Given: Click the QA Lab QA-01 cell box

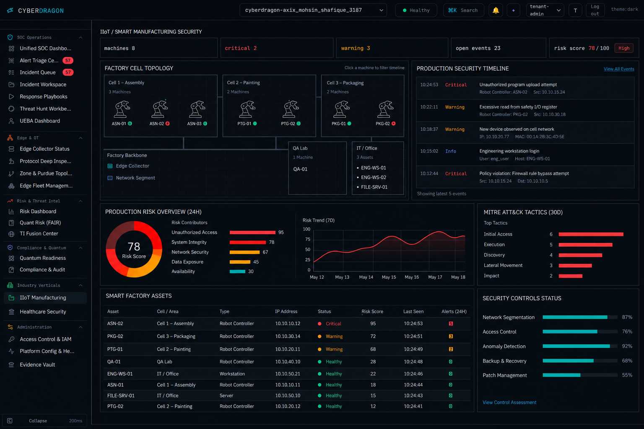Looking at the screenshot, I should (317, 168).
